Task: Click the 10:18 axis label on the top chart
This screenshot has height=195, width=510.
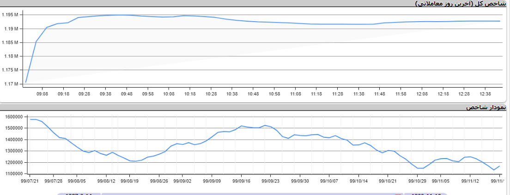Action: pos(189,94)
